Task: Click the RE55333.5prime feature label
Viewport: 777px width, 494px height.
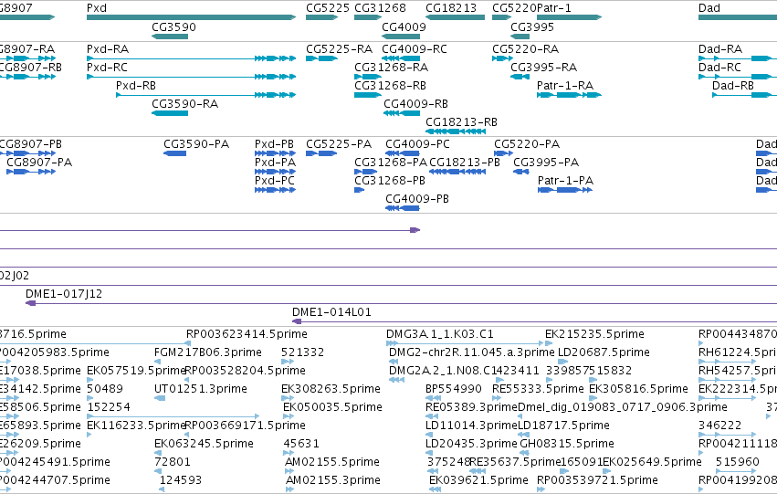Action: (538, 389)
